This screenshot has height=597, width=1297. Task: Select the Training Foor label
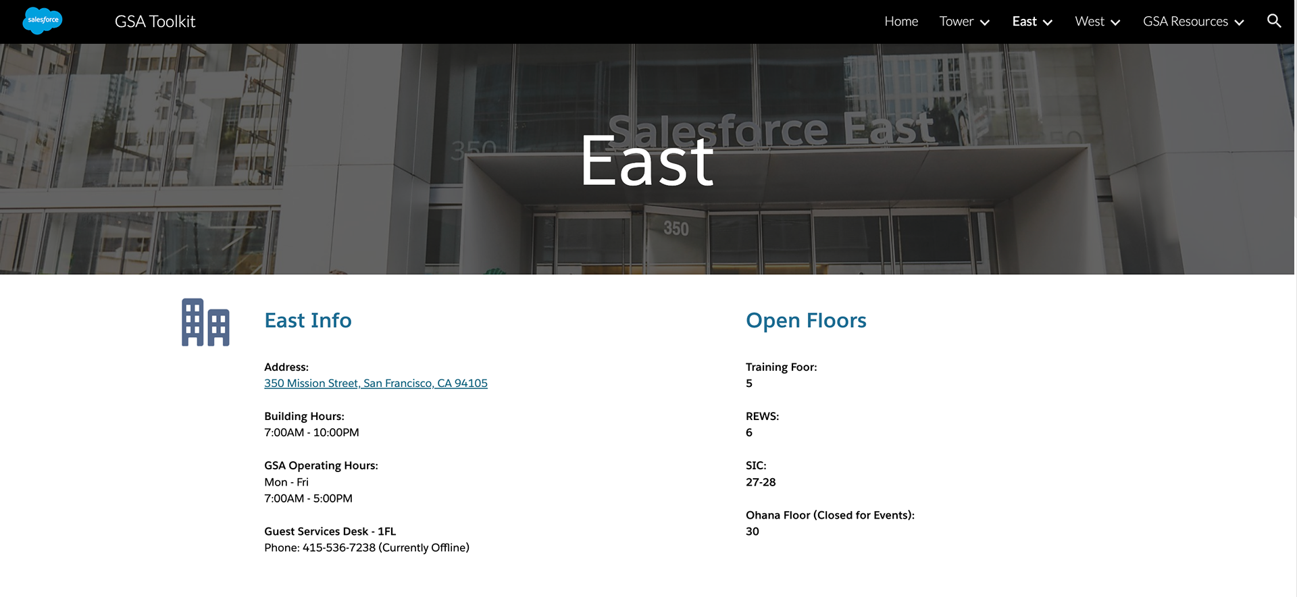pos(782,367)
